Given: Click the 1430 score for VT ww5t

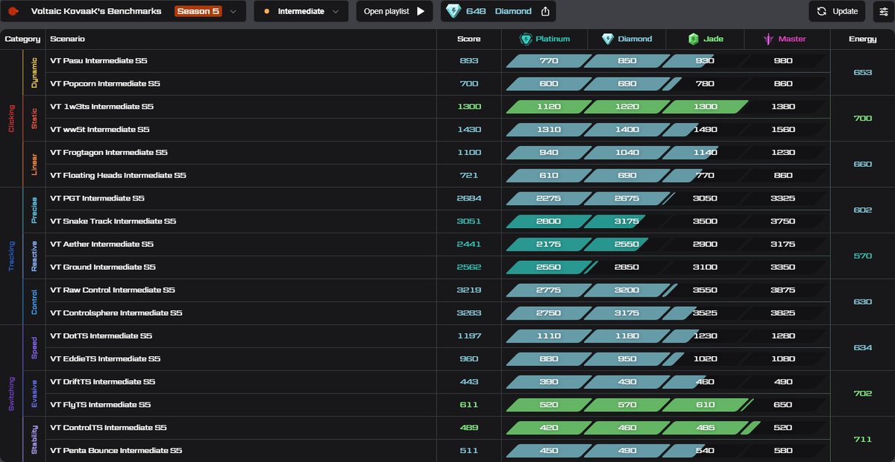Looking at the screenshot, I should pos(469,130).
